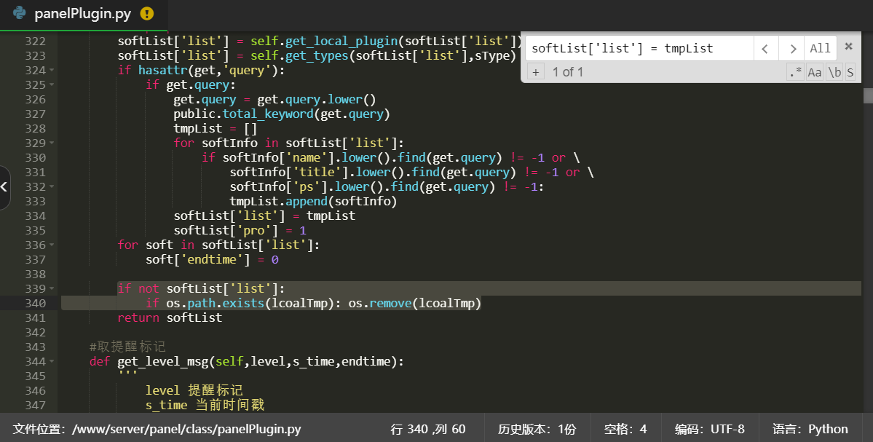The image size is (873, 442).
Task: Toggle regular expression search
Action: [794, 72]
